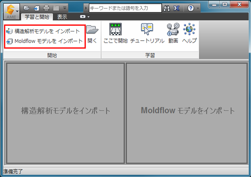251x177 pixels.
Task: Click 構造解析モデルを インポート in the ribbon
Action: pos(43,31)
